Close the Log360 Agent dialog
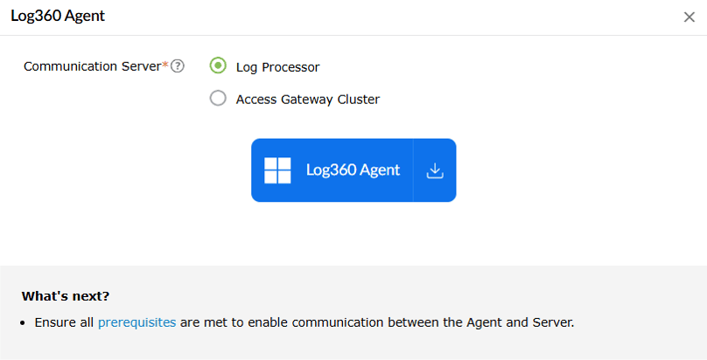Image resolution: width=707 pixels, height=360 pixels. [x=689, y=17]
